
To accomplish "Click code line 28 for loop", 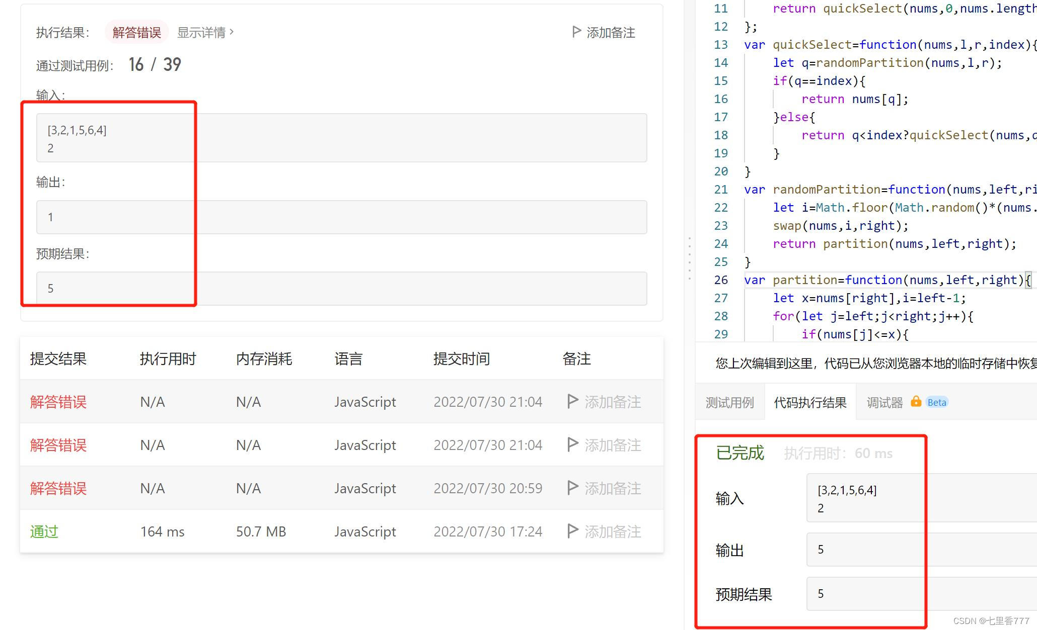I will coord(873,316).
